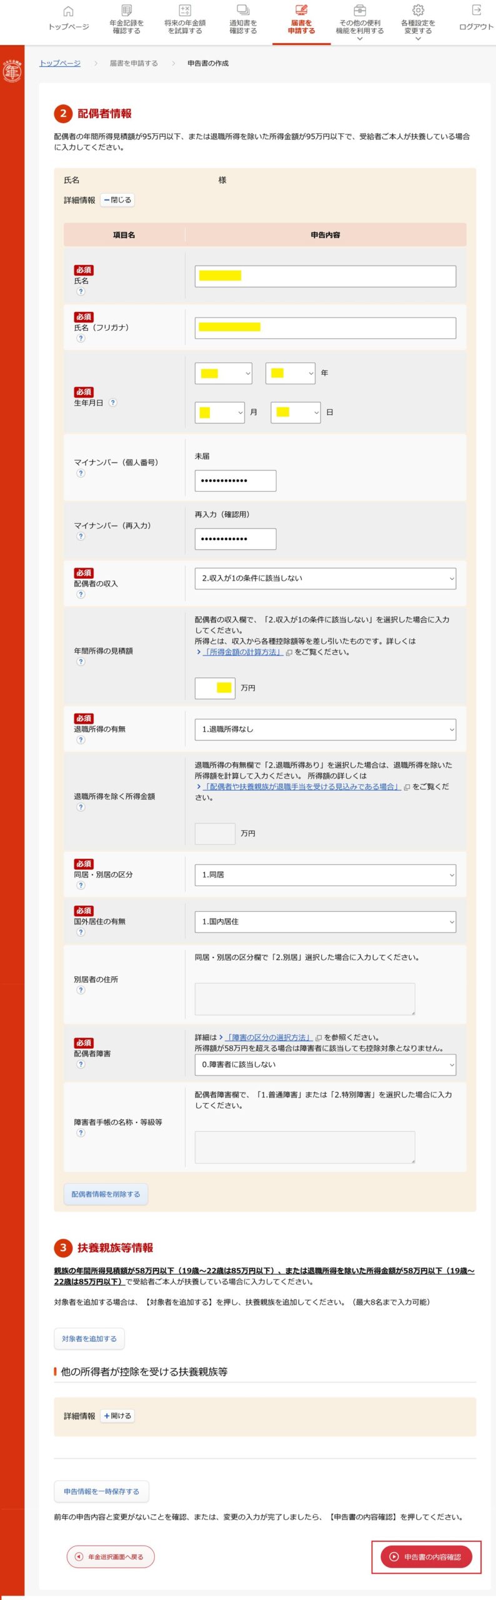Click the home icon for トップページ
The image size is (496, 1600).
(x=69, y=11)
